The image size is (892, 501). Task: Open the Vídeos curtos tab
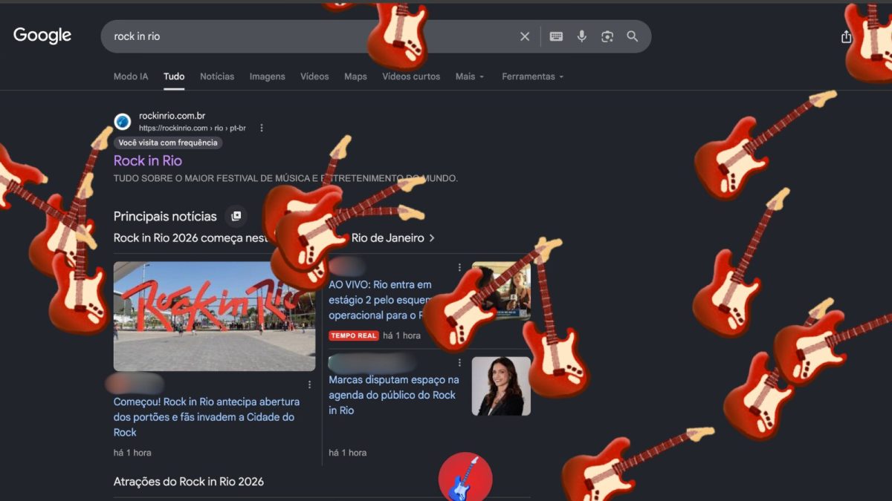click(411, 76)
